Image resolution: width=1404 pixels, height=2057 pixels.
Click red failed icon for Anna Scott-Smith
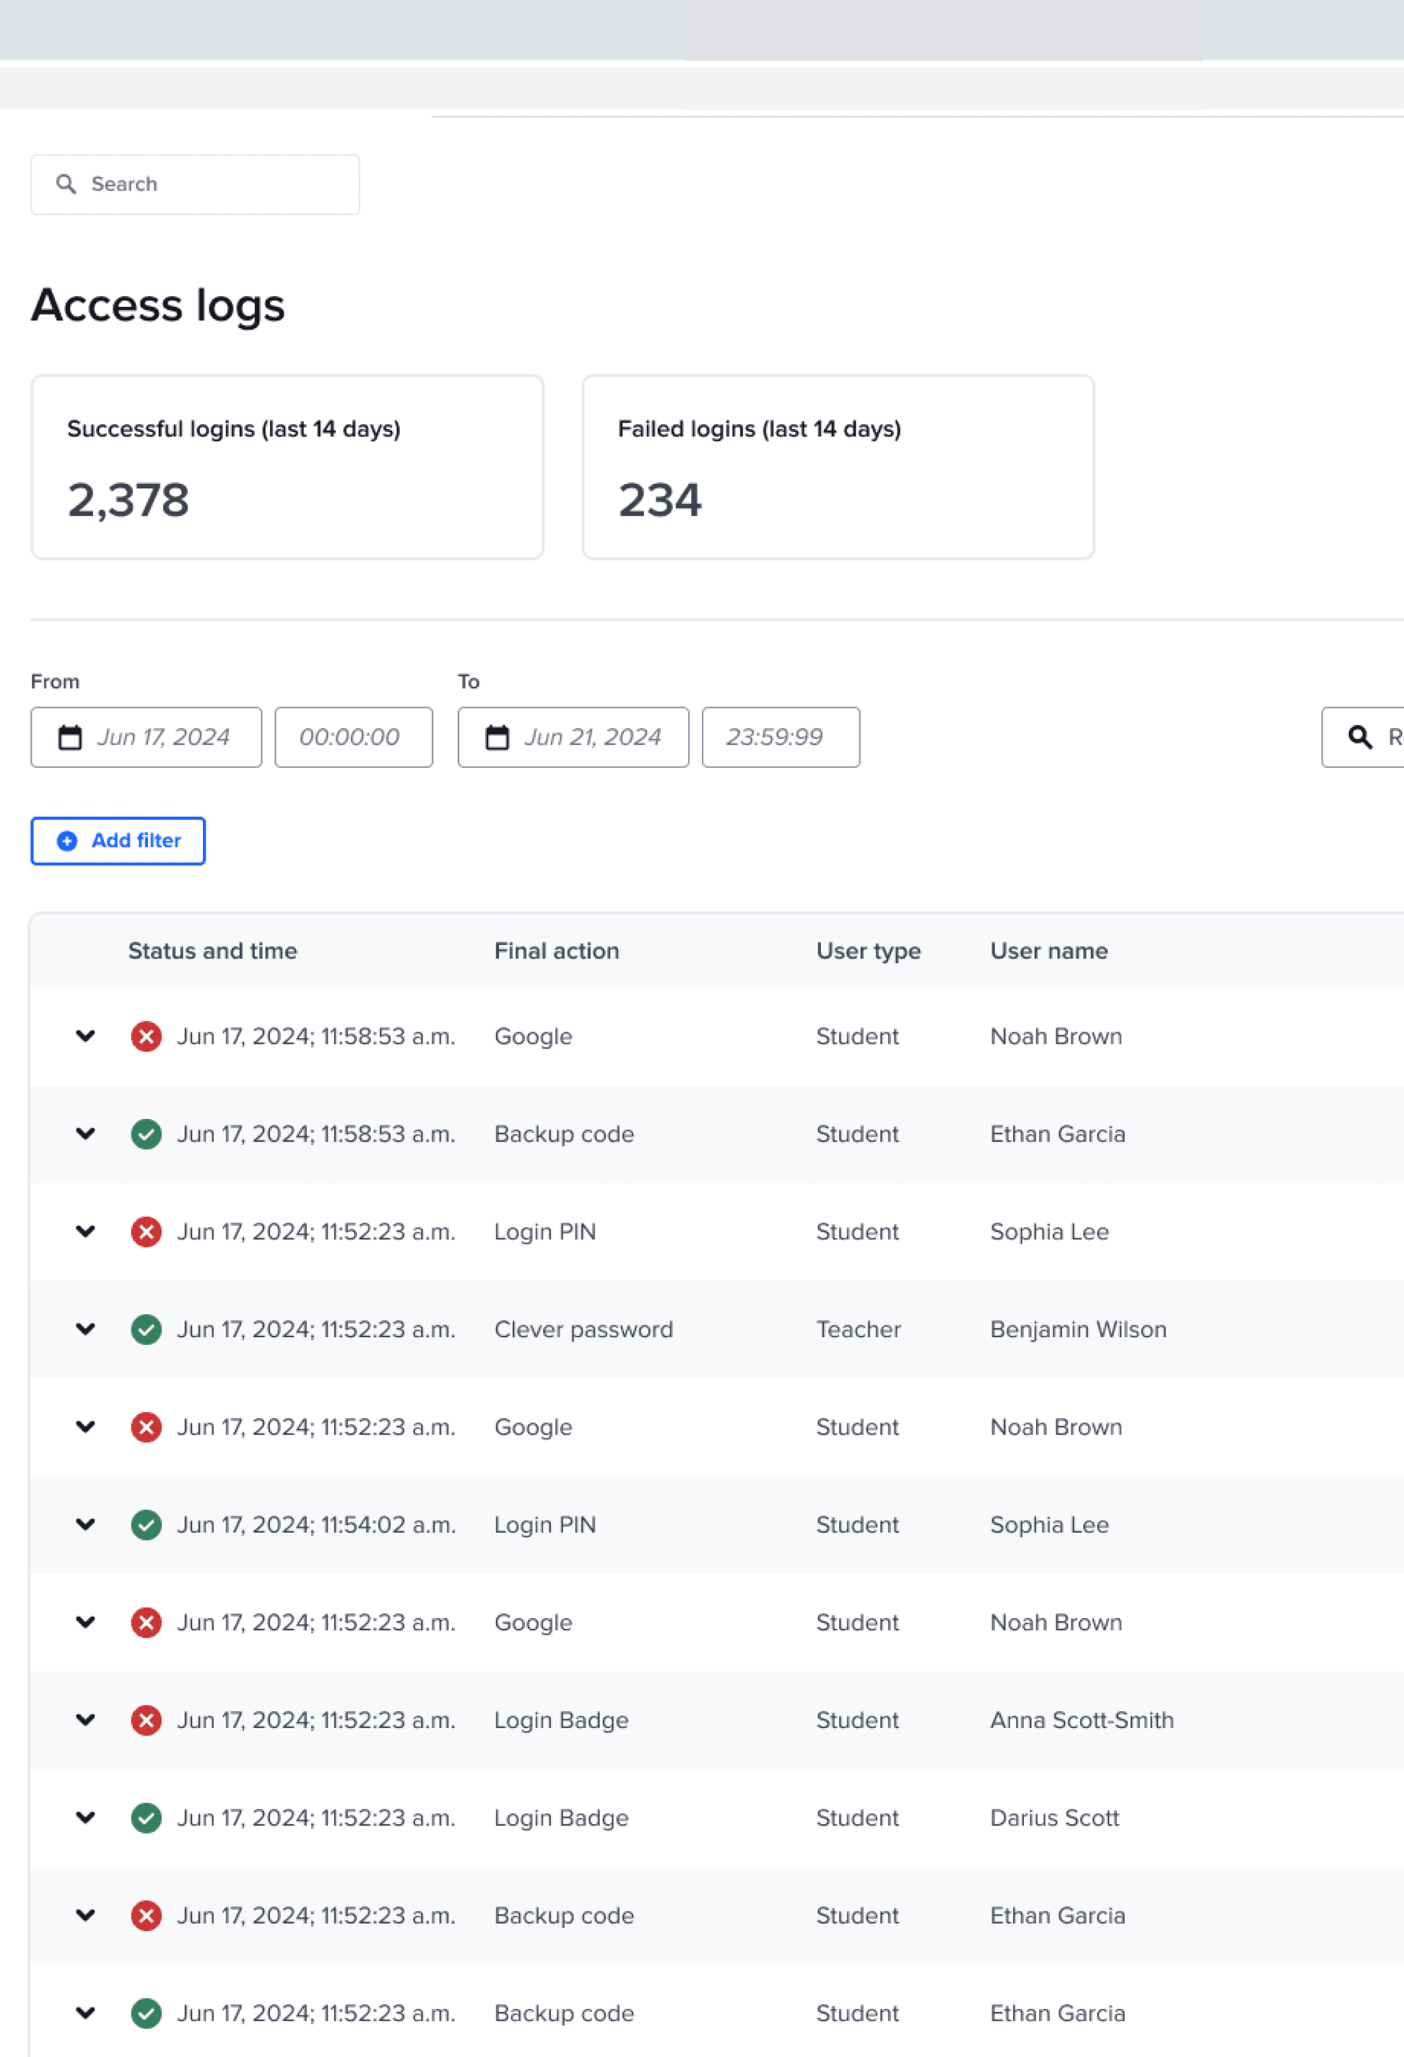point(146,1720)
